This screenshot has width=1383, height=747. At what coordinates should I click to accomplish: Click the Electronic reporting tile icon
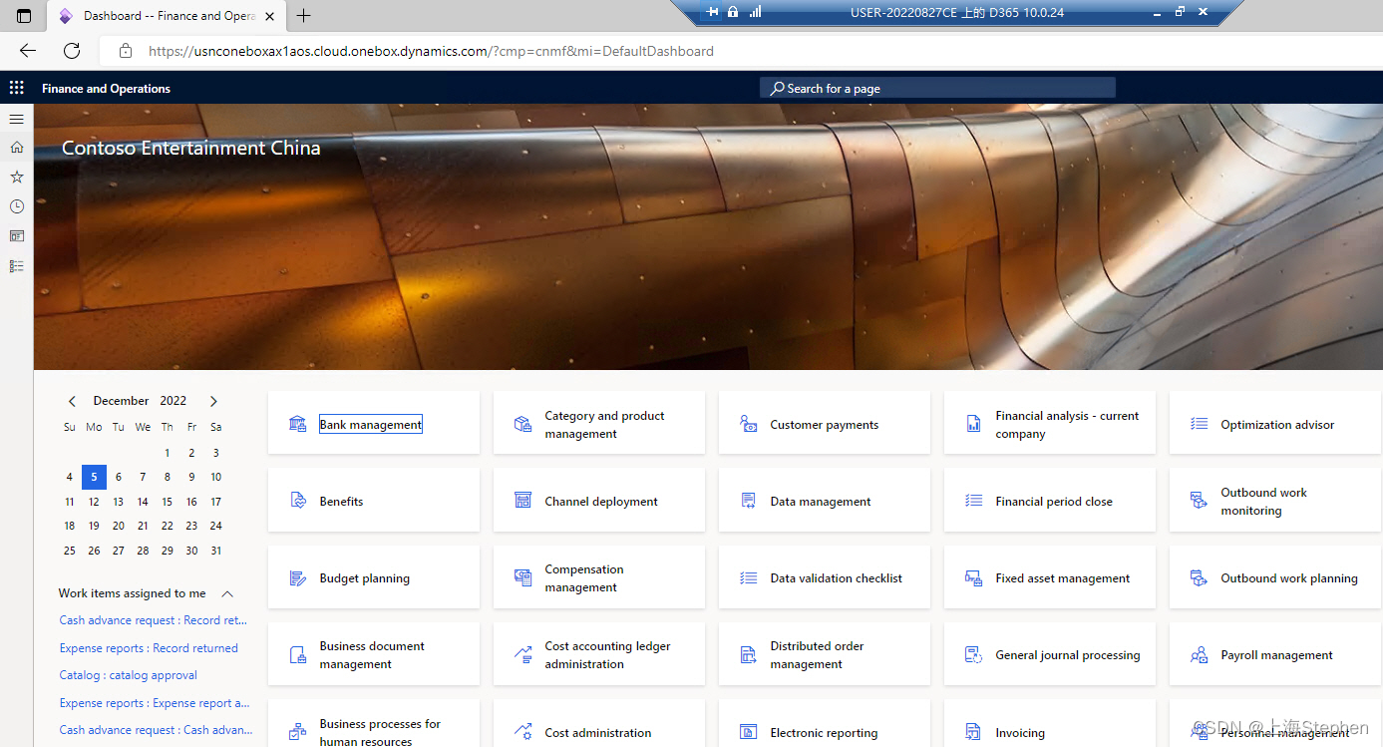748,732
